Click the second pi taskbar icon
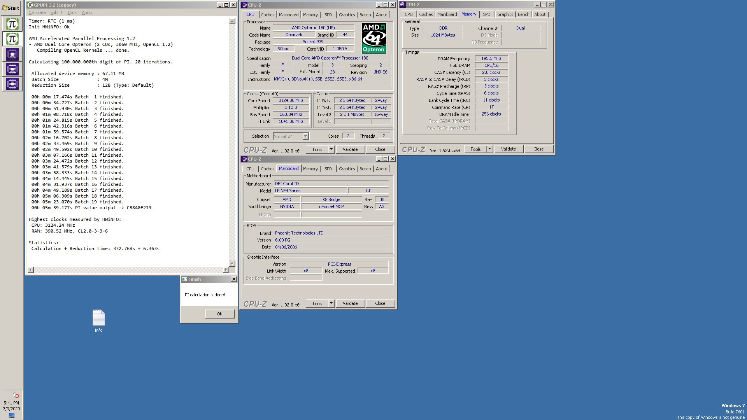This screenshot has height=420, width=747. click(x=12, y=39)
